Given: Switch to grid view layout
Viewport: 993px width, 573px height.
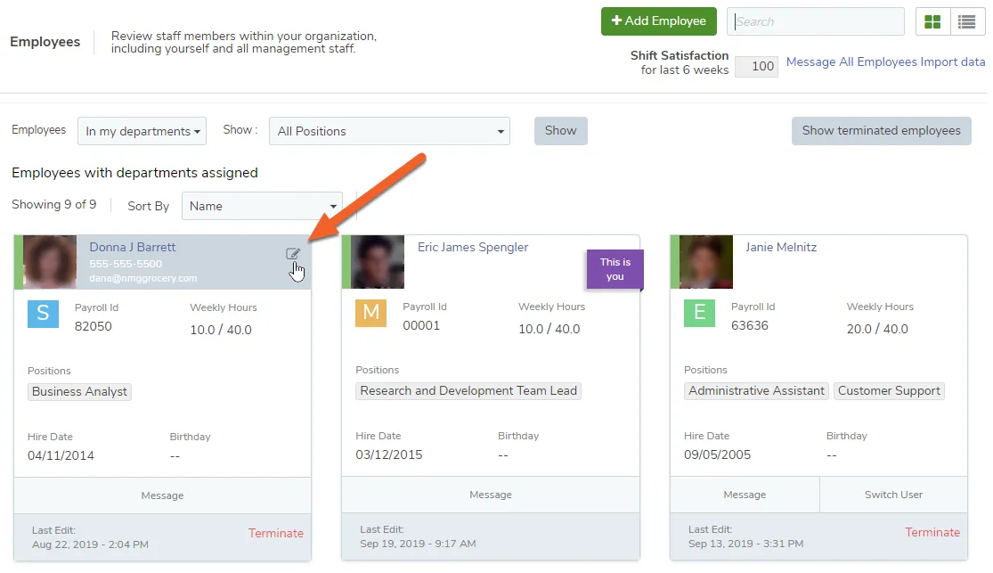Looking at the screenshot, I should click(x=932, y=21).
